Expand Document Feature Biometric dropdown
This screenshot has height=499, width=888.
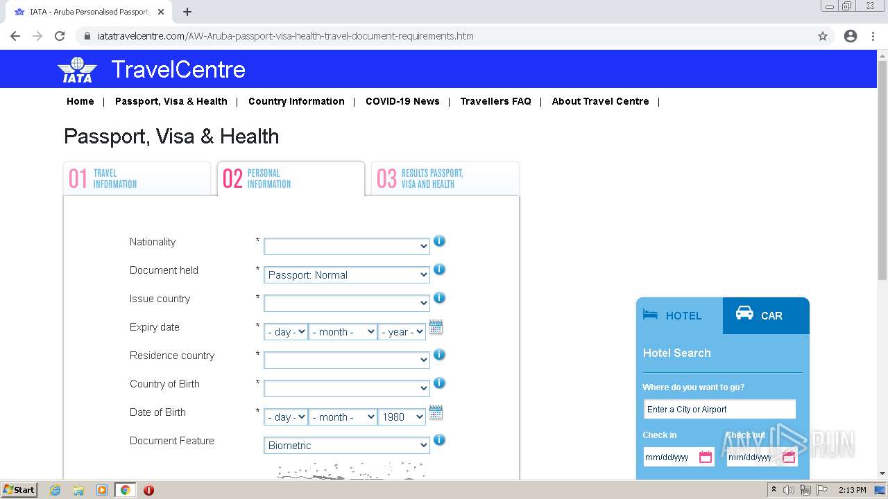pos(347,446)
